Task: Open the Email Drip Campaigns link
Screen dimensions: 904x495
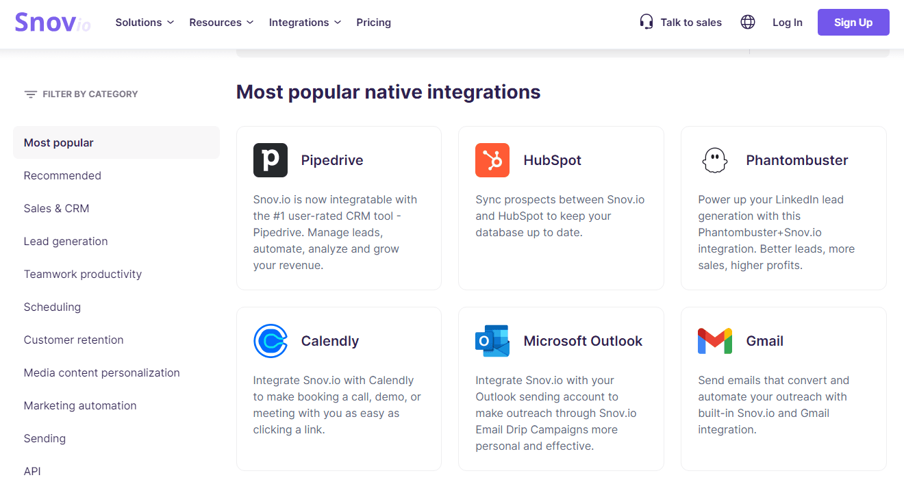Action: [x=546, y=429]
